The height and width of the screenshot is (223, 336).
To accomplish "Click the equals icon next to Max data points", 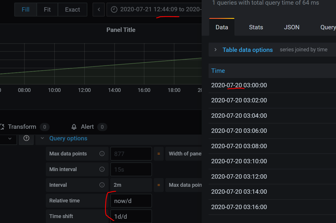I will (x=158, y=154).
